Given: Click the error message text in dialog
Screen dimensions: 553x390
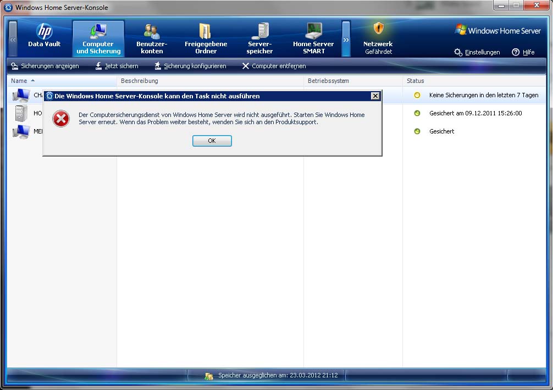Looking at the screenshot, I should click(x=222, y=119).
